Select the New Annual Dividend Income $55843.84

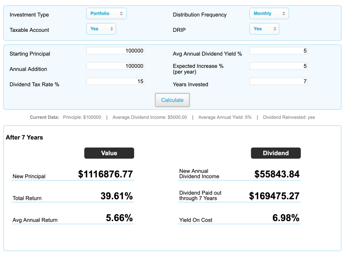[x=277, y=174]
